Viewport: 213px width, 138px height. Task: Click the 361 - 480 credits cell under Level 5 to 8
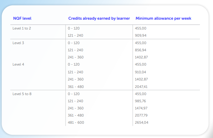coord(76,115)
